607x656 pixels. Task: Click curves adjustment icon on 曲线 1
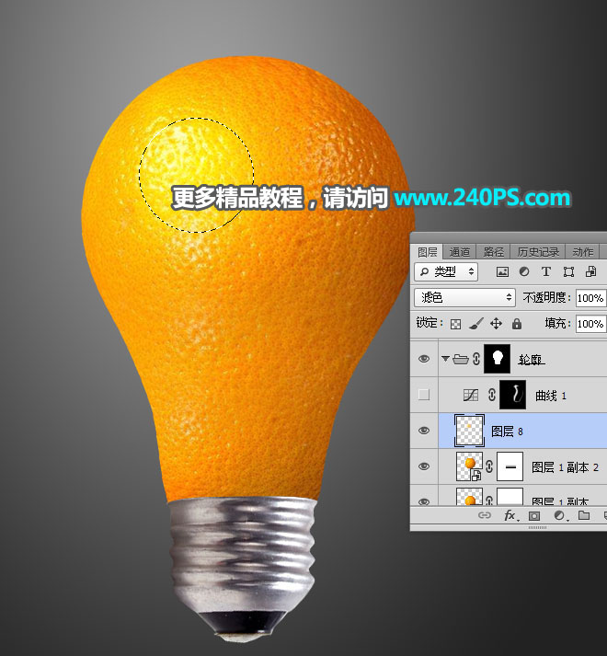471,395
